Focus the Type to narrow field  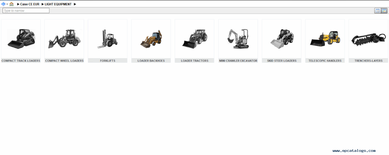(x=26, y=11)
